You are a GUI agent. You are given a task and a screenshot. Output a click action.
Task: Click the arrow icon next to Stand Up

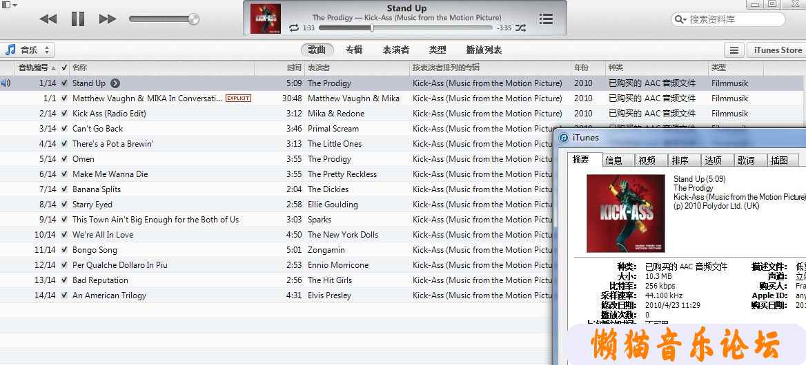tap(115, 83)
